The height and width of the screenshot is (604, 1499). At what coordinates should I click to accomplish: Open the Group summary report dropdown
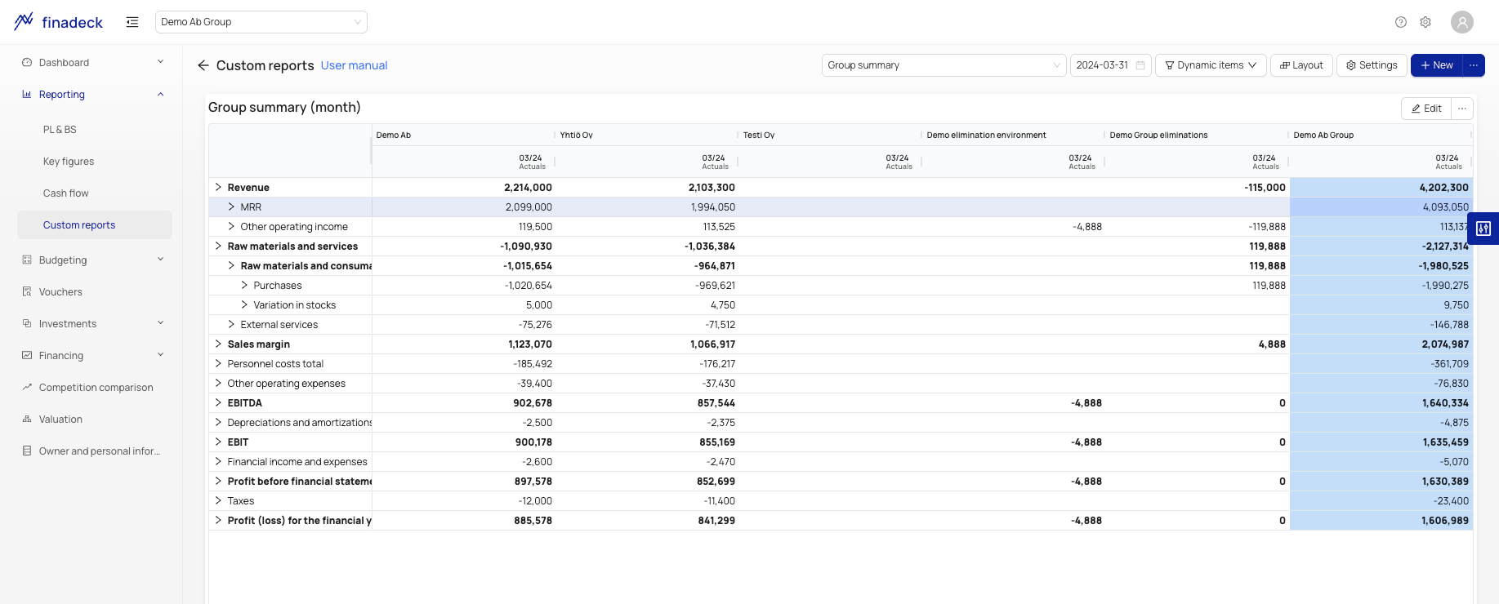[x=944, y=65]
